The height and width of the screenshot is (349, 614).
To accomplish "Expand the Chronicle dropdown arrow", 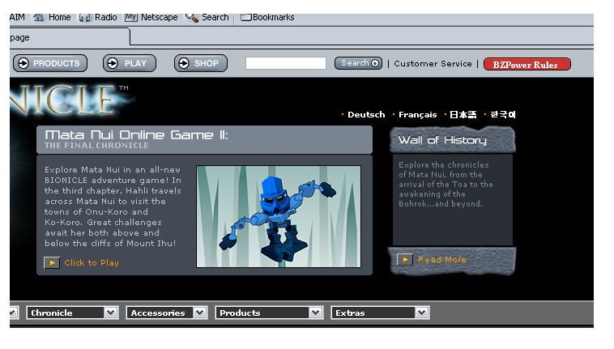I will point(111,313).
